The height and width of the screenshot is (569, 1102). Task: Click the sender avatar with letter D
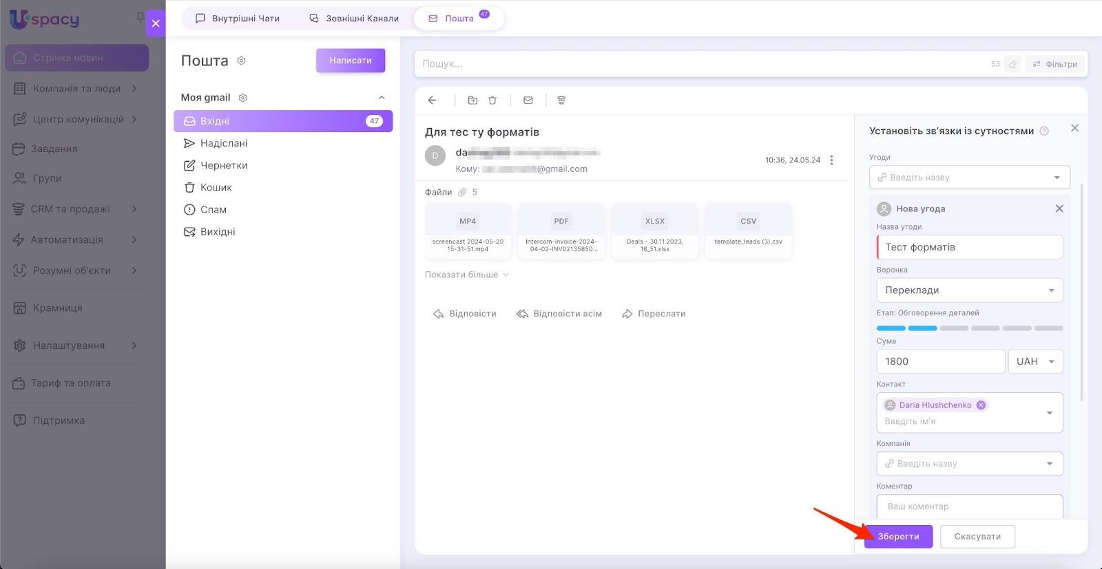pos(435,155)
